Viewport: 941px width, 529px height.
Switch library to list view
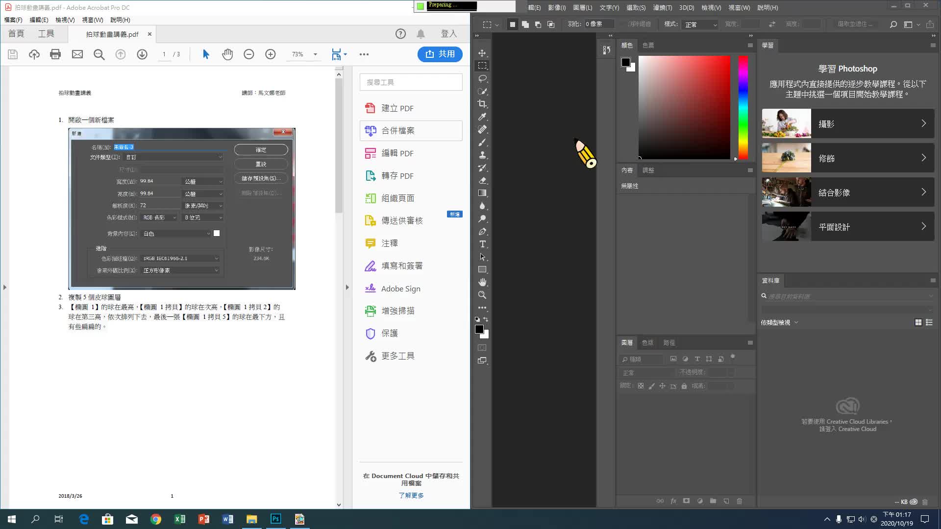point(929,322)
